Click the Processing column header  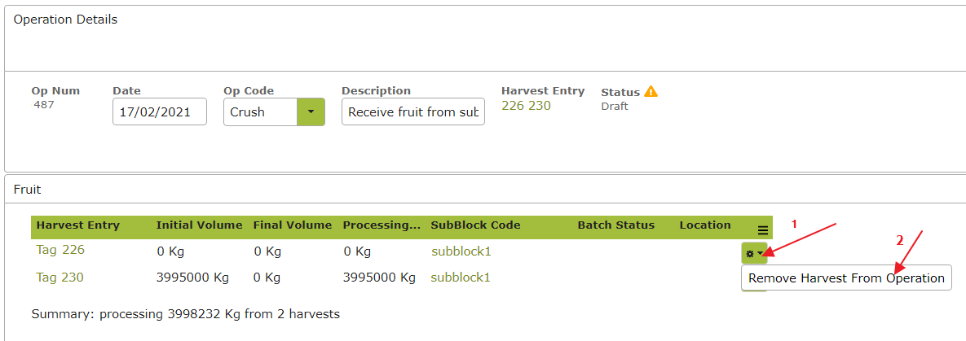382,225
